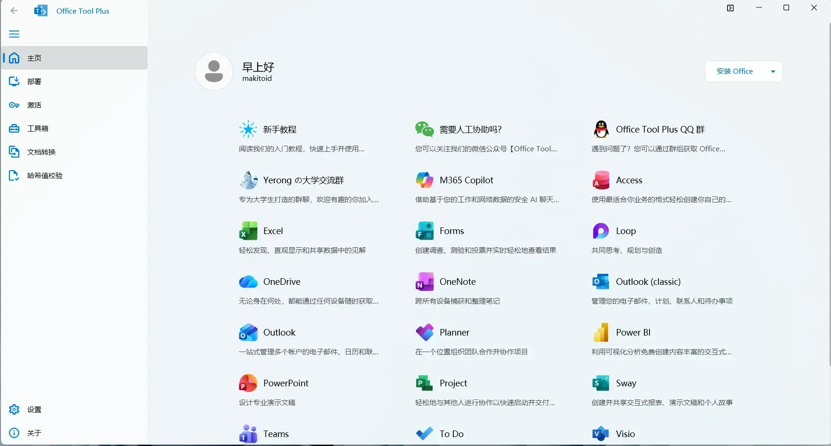Switch to the 激活 page

pos(74,105)
